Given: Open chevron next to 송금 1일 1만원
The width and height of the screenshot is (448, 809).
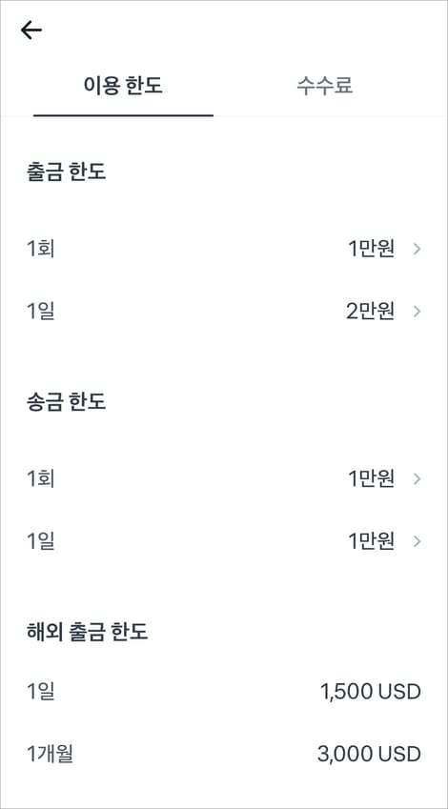Looking at the screenshot, I should (x=417, y=541).
